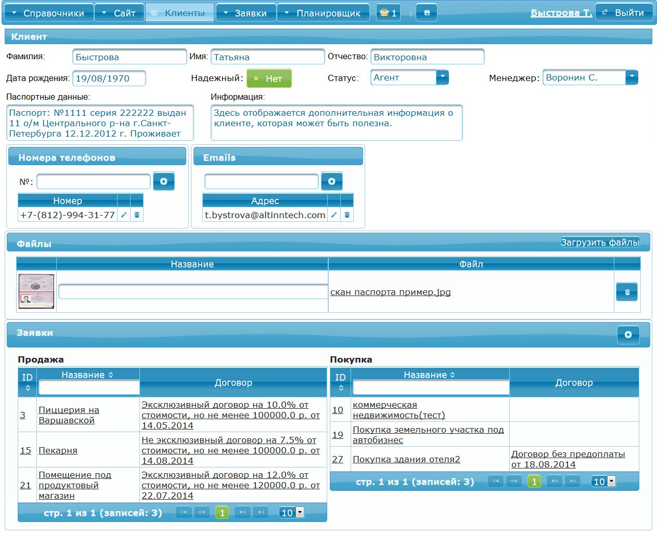Delete email t.bystrova@altinntech.com trash icon
This screenshot has width=657, height=535.
click(x=347, y=215)
